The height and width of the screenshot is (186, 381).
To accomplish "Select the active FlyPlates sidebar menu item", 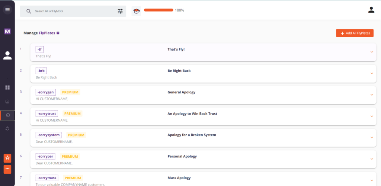I will [7, 115].
